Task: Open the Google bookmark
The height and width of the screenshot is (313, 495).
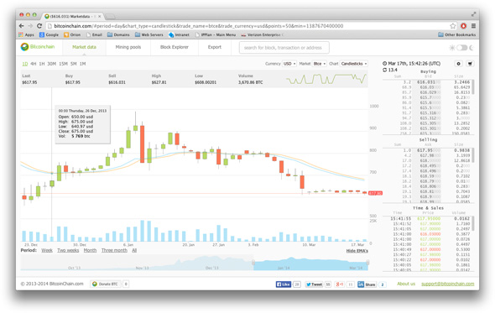Action: 49,34
